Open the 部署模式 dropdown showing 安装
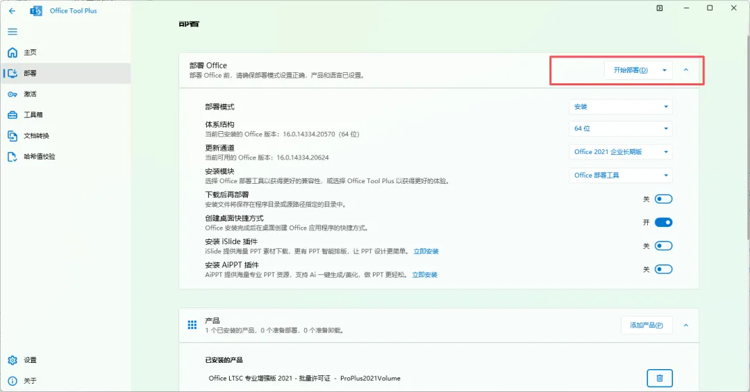 tap(620, 107)
